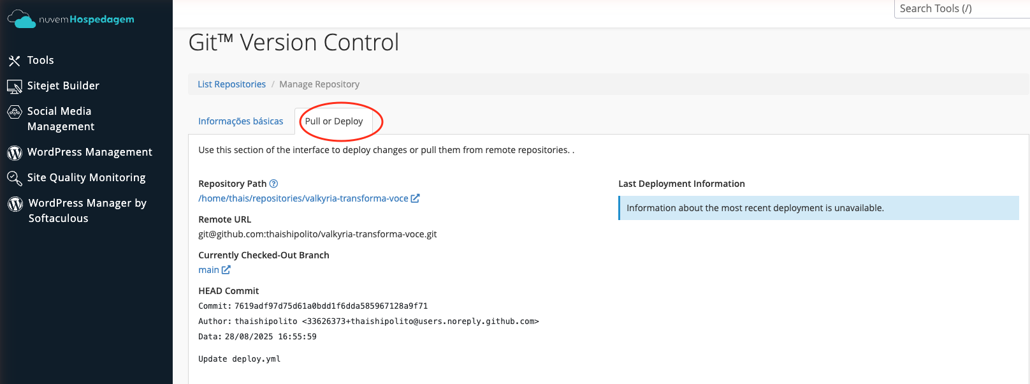Open WordPress Management menu item
Viewport: 1030px width, 384px height.
pos(90,152)
